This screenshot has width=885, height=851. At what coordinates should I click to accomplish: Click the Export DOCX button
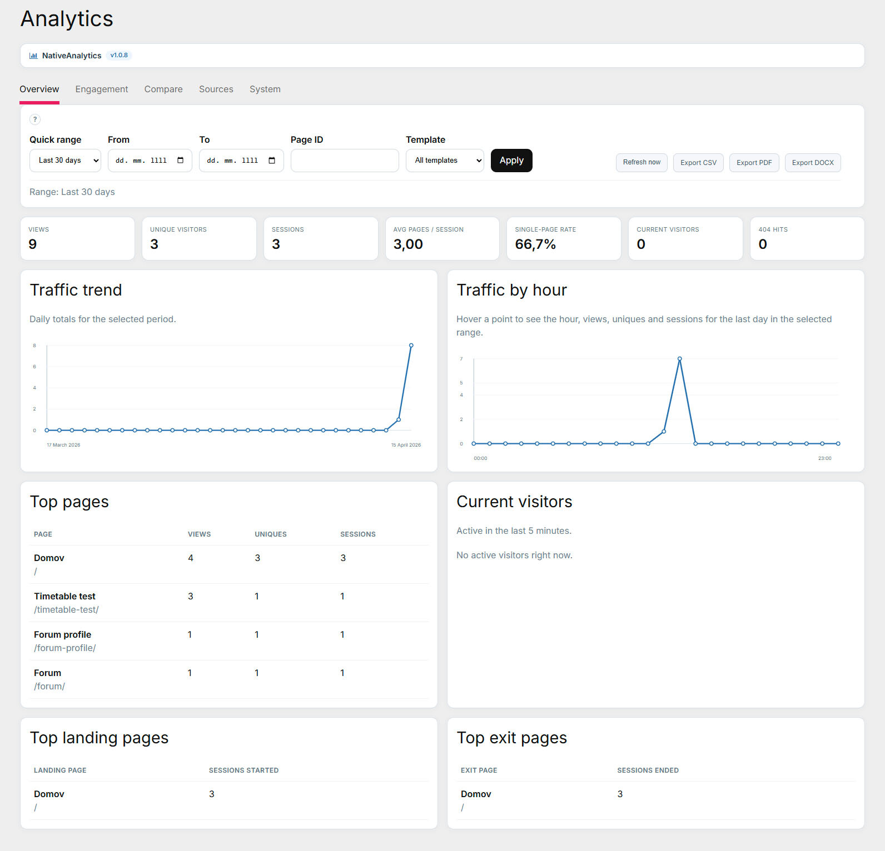pyautogui.click(x=813, y=163)
